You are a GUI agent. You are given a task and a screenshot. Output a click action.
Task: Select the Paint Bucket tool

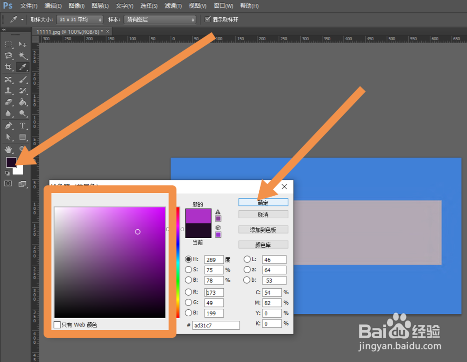[22, 102]
